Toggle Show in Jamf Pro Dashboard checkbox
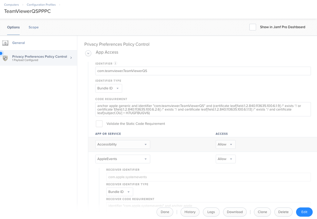Viewport: 317px width, 219px height. tap(253, 27)
